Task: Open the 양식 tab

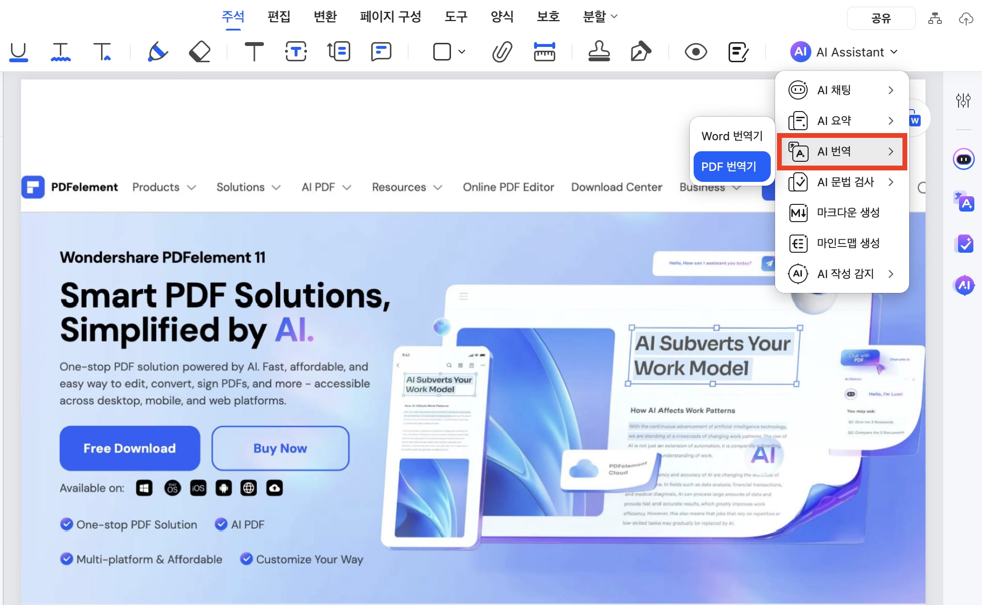Action: (502, 17)
